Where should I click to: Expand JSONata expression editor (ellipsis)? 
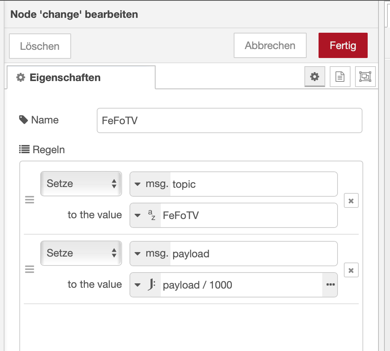pos(330,285)
